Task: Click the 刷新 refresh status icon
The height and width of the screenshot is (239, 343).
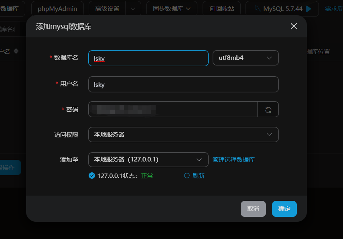Action: 187,176
